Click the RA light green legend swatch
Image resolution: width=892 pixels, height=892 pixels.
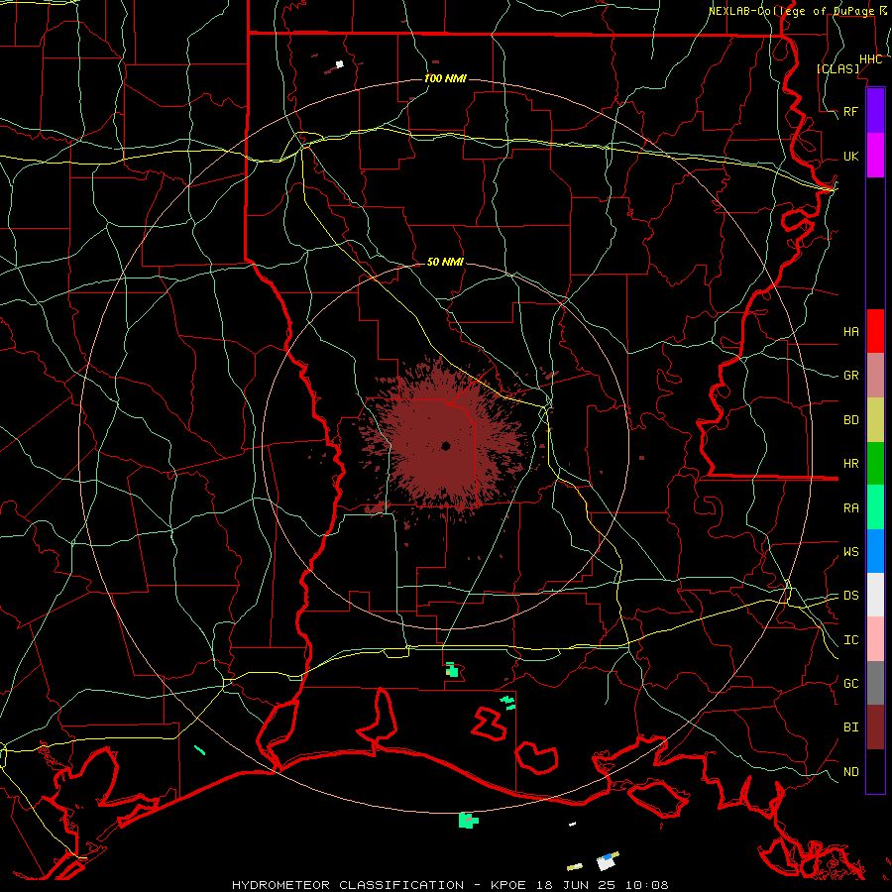(x=875, y=507)
